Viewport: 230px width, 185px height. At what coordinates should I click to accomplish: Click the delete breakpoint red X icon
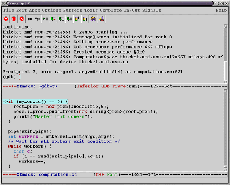coord(21,19)
